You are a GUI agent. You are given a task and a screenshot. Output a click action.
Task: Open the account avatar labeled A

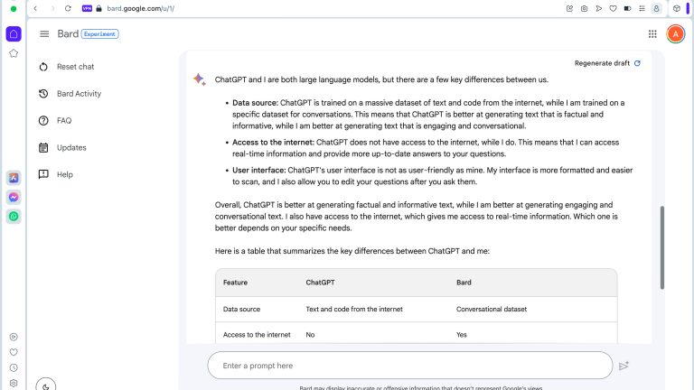click(x=675, y=34)
